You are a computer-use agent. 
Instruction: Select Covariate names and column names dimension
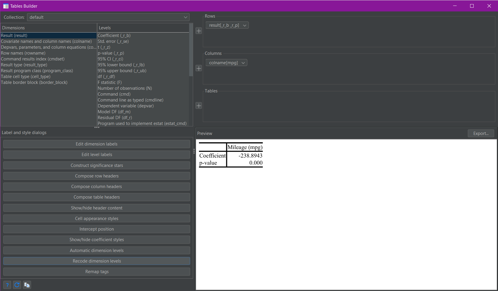[x=46, y=41]
